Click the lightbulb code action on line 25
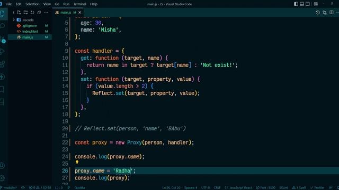This screenshot has height=190, width=339. coord(77,162)
